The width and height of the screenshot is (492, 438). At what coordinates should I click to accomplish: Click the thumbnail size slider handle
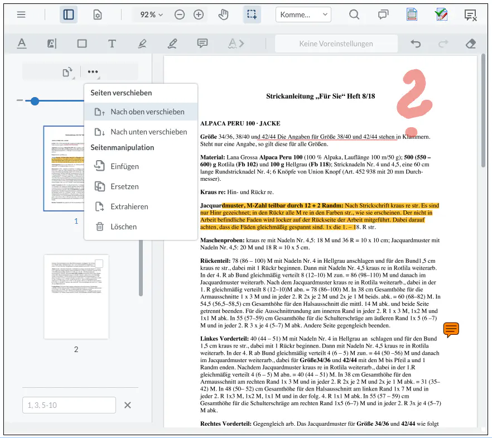tap(35, 101)
